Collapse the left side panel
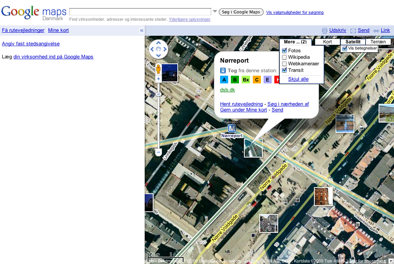The width and height of the screenshot is (394, 264). (142, 30)
